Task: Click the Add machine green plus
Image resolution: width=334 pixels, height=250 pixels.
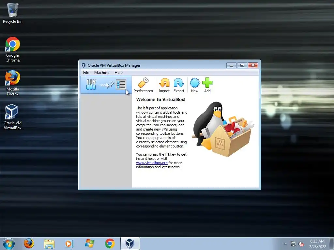Action: 207,85
